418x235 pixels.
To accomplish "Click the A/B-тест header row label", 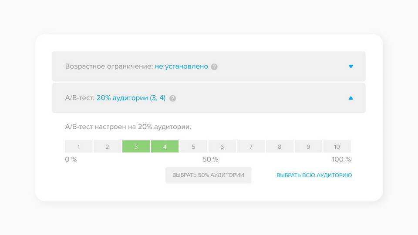I will pos(80,98).
